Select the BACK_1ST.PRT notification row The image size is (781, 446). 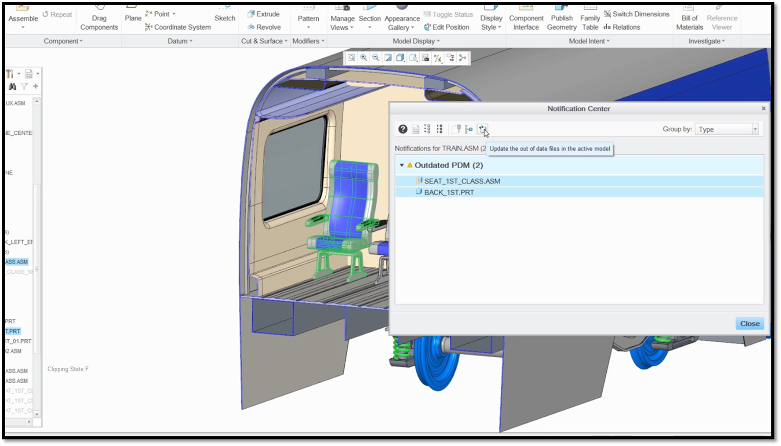pos(579,192)
